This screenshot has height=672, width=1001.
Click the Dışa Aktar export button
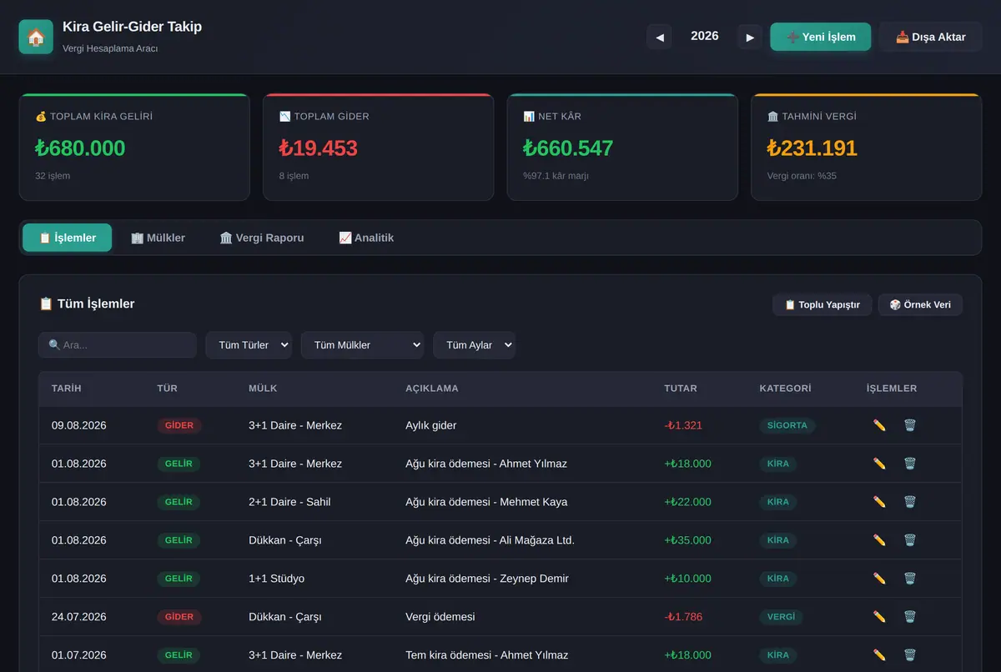click(x=931, y=37)
